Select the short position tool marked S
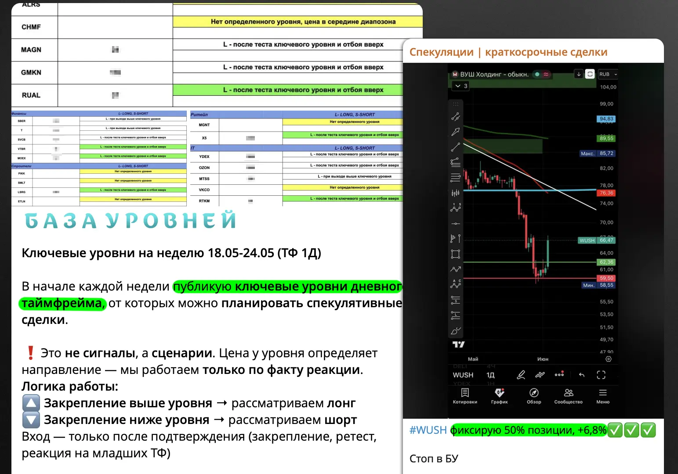The width and height of the screenshot is (678, 474). point(456,300)
